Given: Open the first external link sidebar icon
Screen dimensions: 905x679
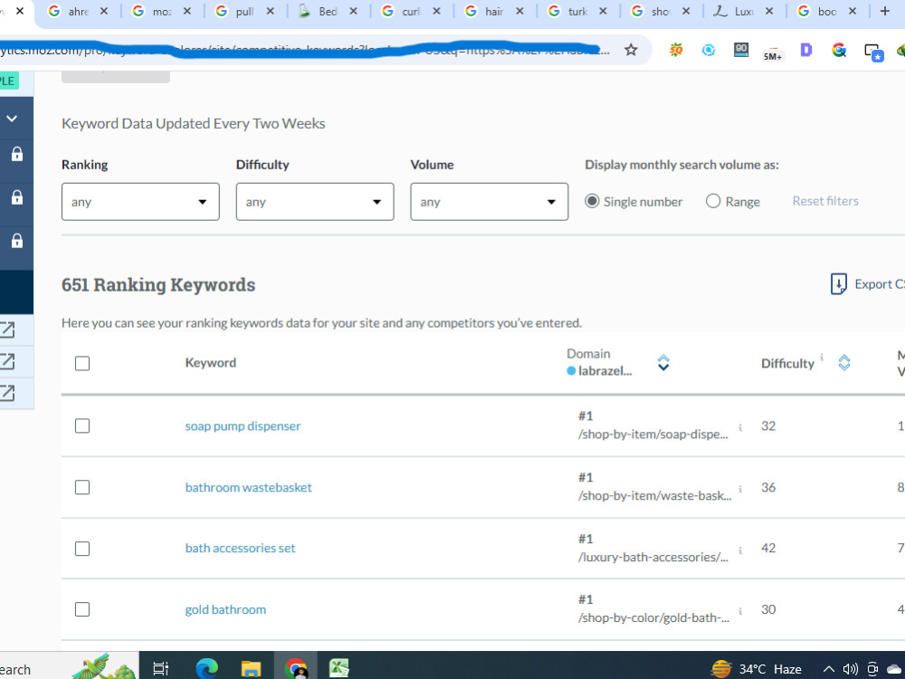Looking at the screenshot, I should click(7, 330).
